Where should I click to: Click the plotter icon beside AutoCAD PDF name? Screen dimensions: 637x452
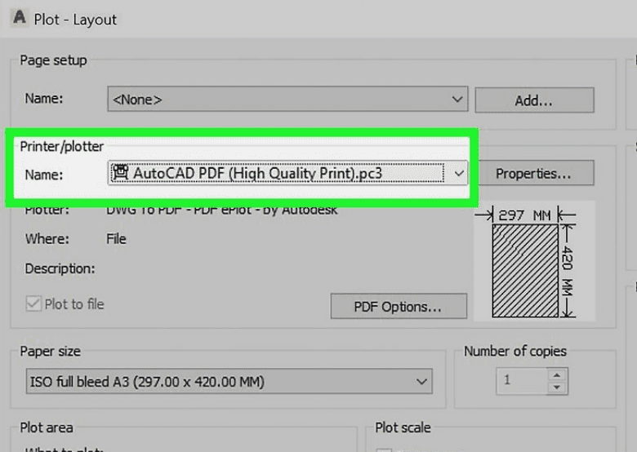pyautogui.click(x=120, y=172)
